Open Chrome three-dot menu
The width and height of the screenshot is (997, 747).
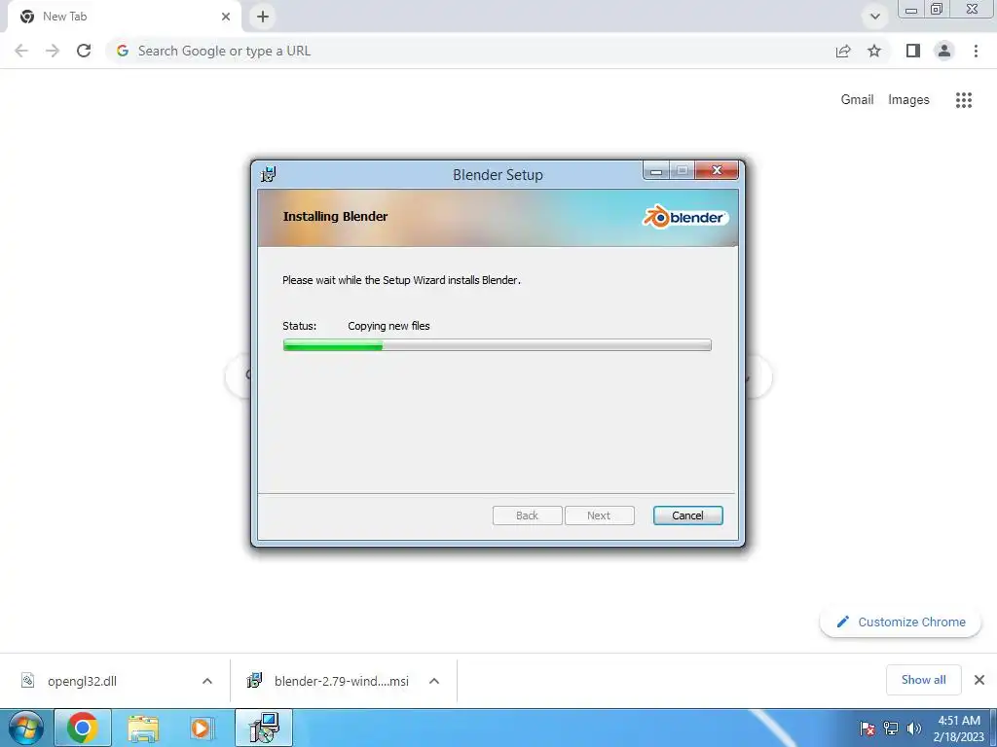click(x=976, y=51)
